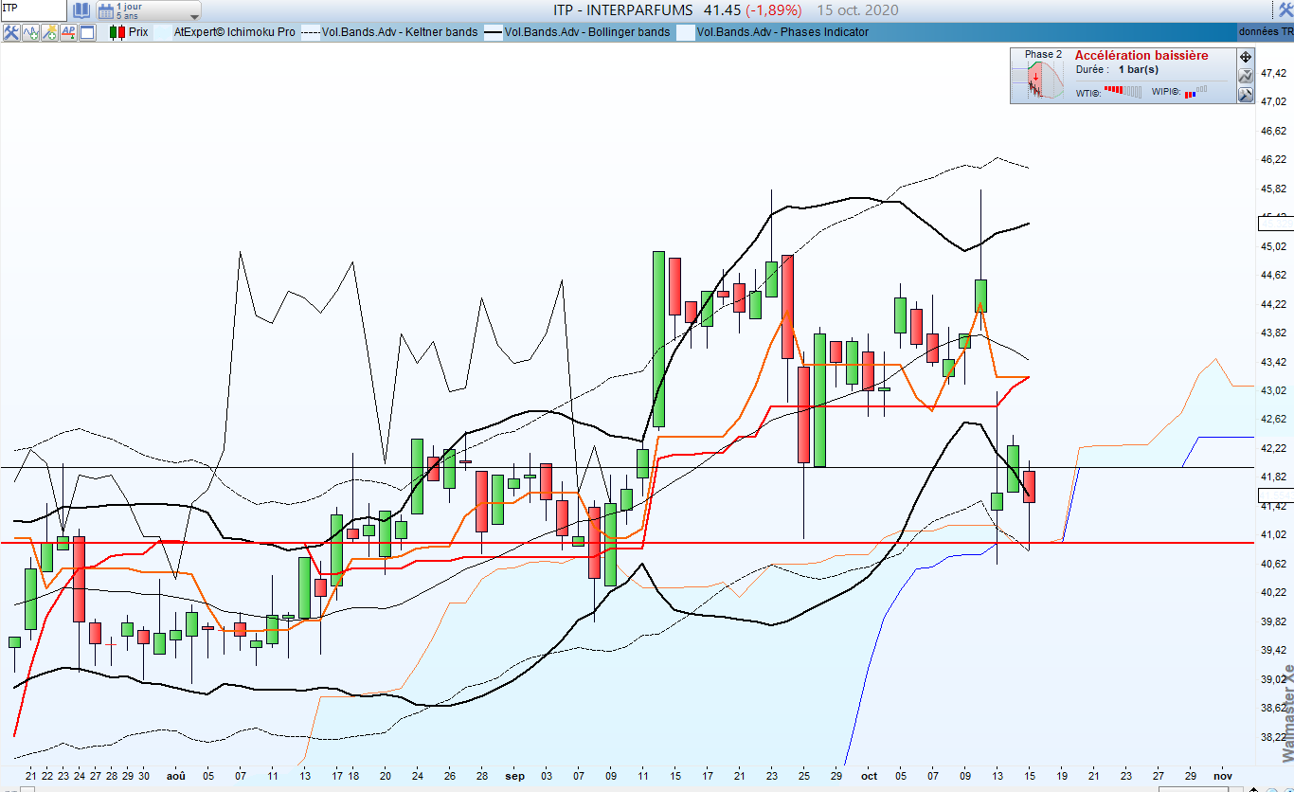Open the 1 jour timeframe dropdown

tap(149, 10)
